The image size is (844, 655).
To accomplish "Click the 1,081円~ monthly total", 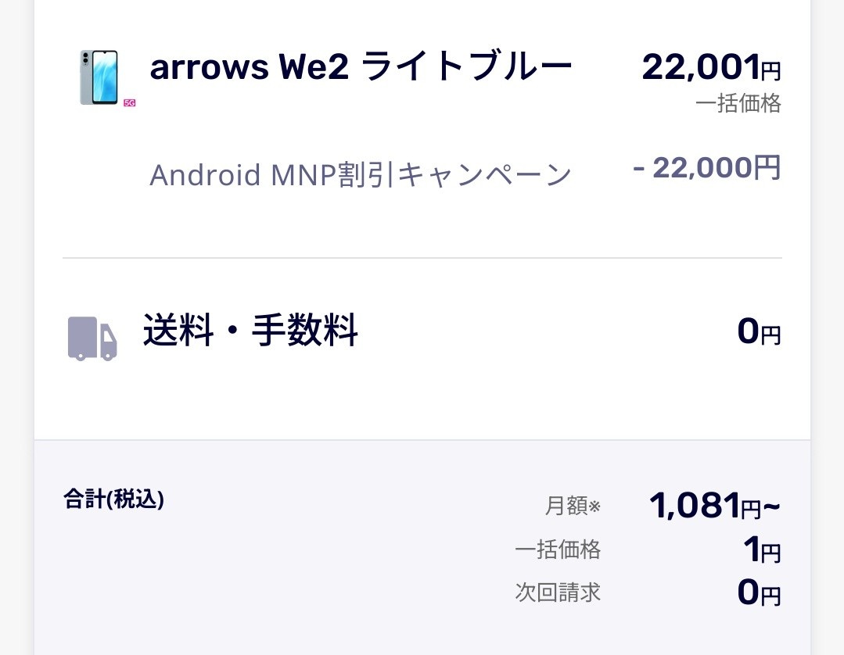I will 713,506.
